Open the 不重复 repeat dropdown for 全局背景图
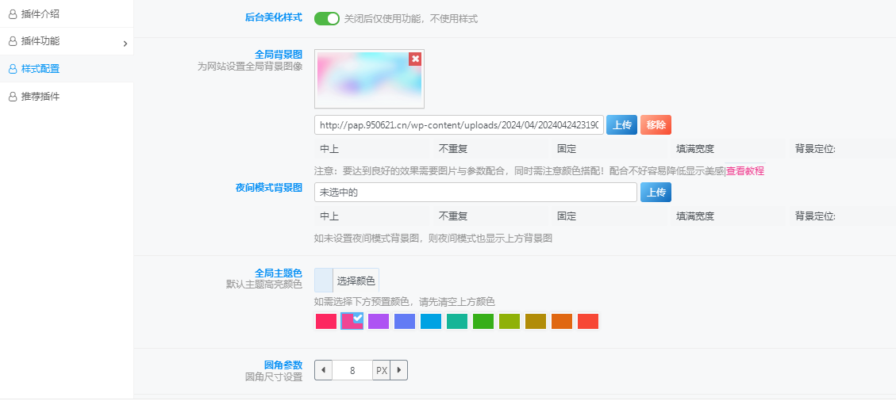Viewport: 896px width, 401px height. [x=491, y=149]
